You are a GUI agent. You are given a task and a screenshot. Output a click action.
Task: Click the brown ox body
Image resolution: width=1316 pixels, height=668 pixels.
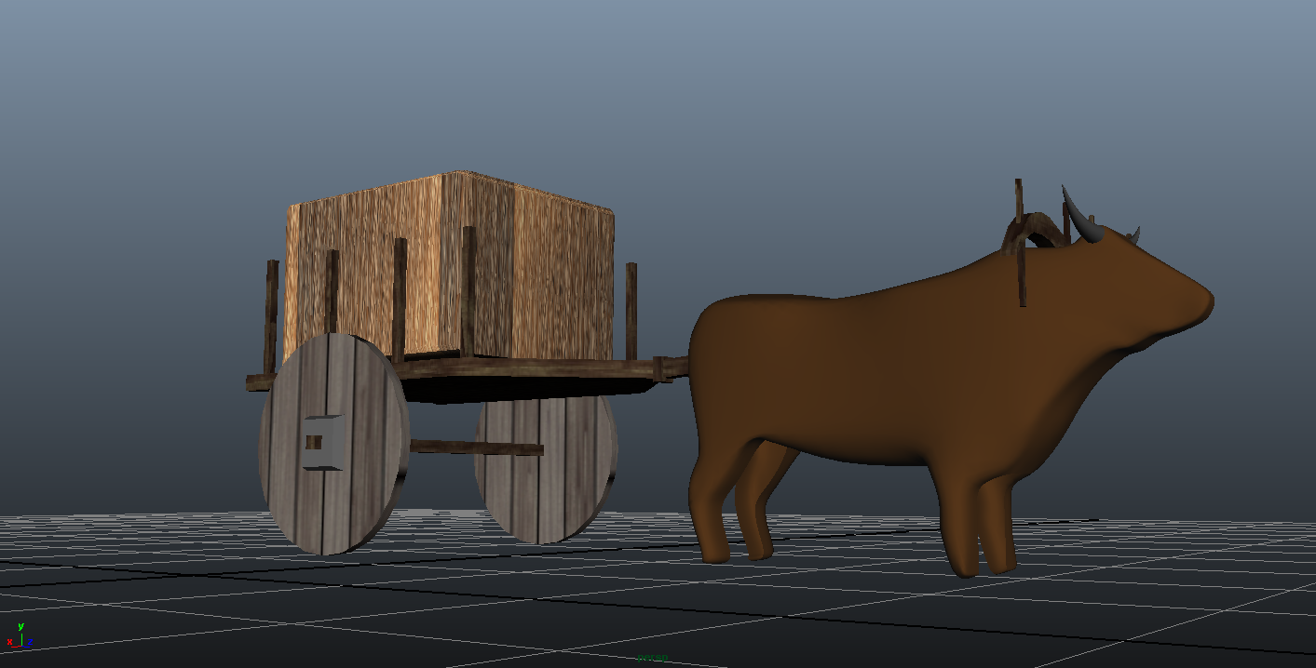885,372
